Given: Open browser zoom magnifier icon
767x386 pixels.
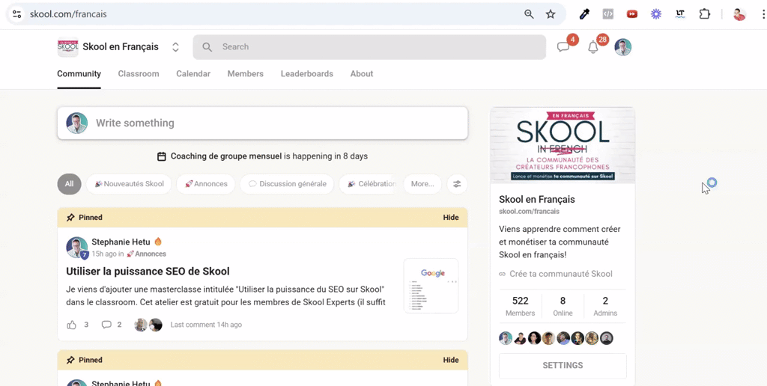Looking at the screenshot, I should [529, 14].
